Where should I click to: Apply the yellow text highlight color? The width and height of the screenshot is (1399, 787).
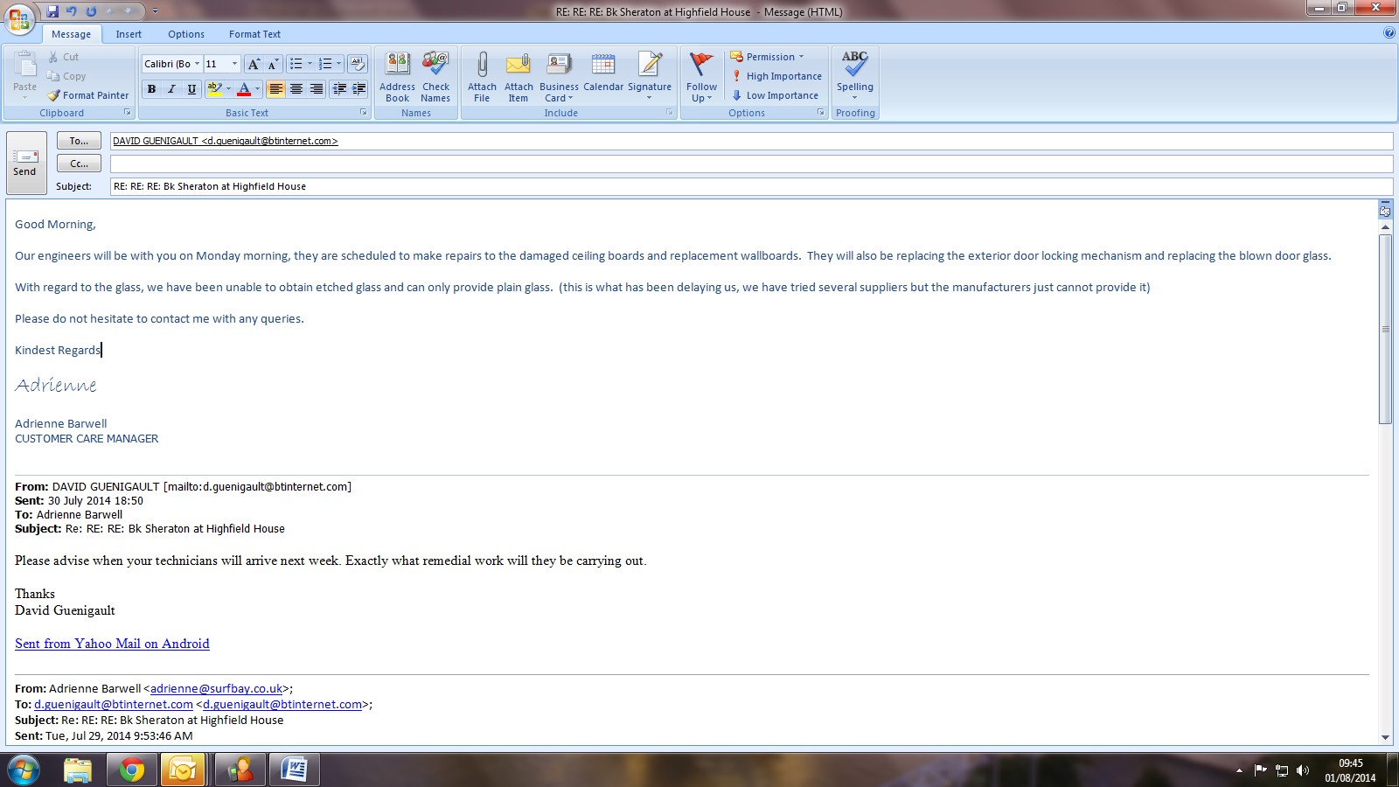214,89
